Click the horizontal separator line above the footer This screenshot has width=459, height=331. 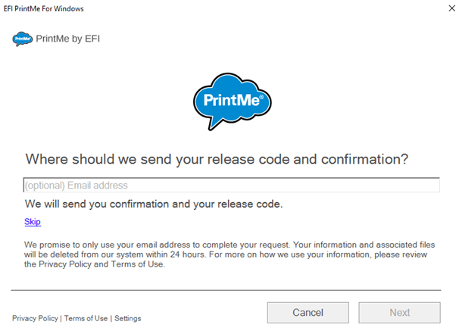point(226,290)
